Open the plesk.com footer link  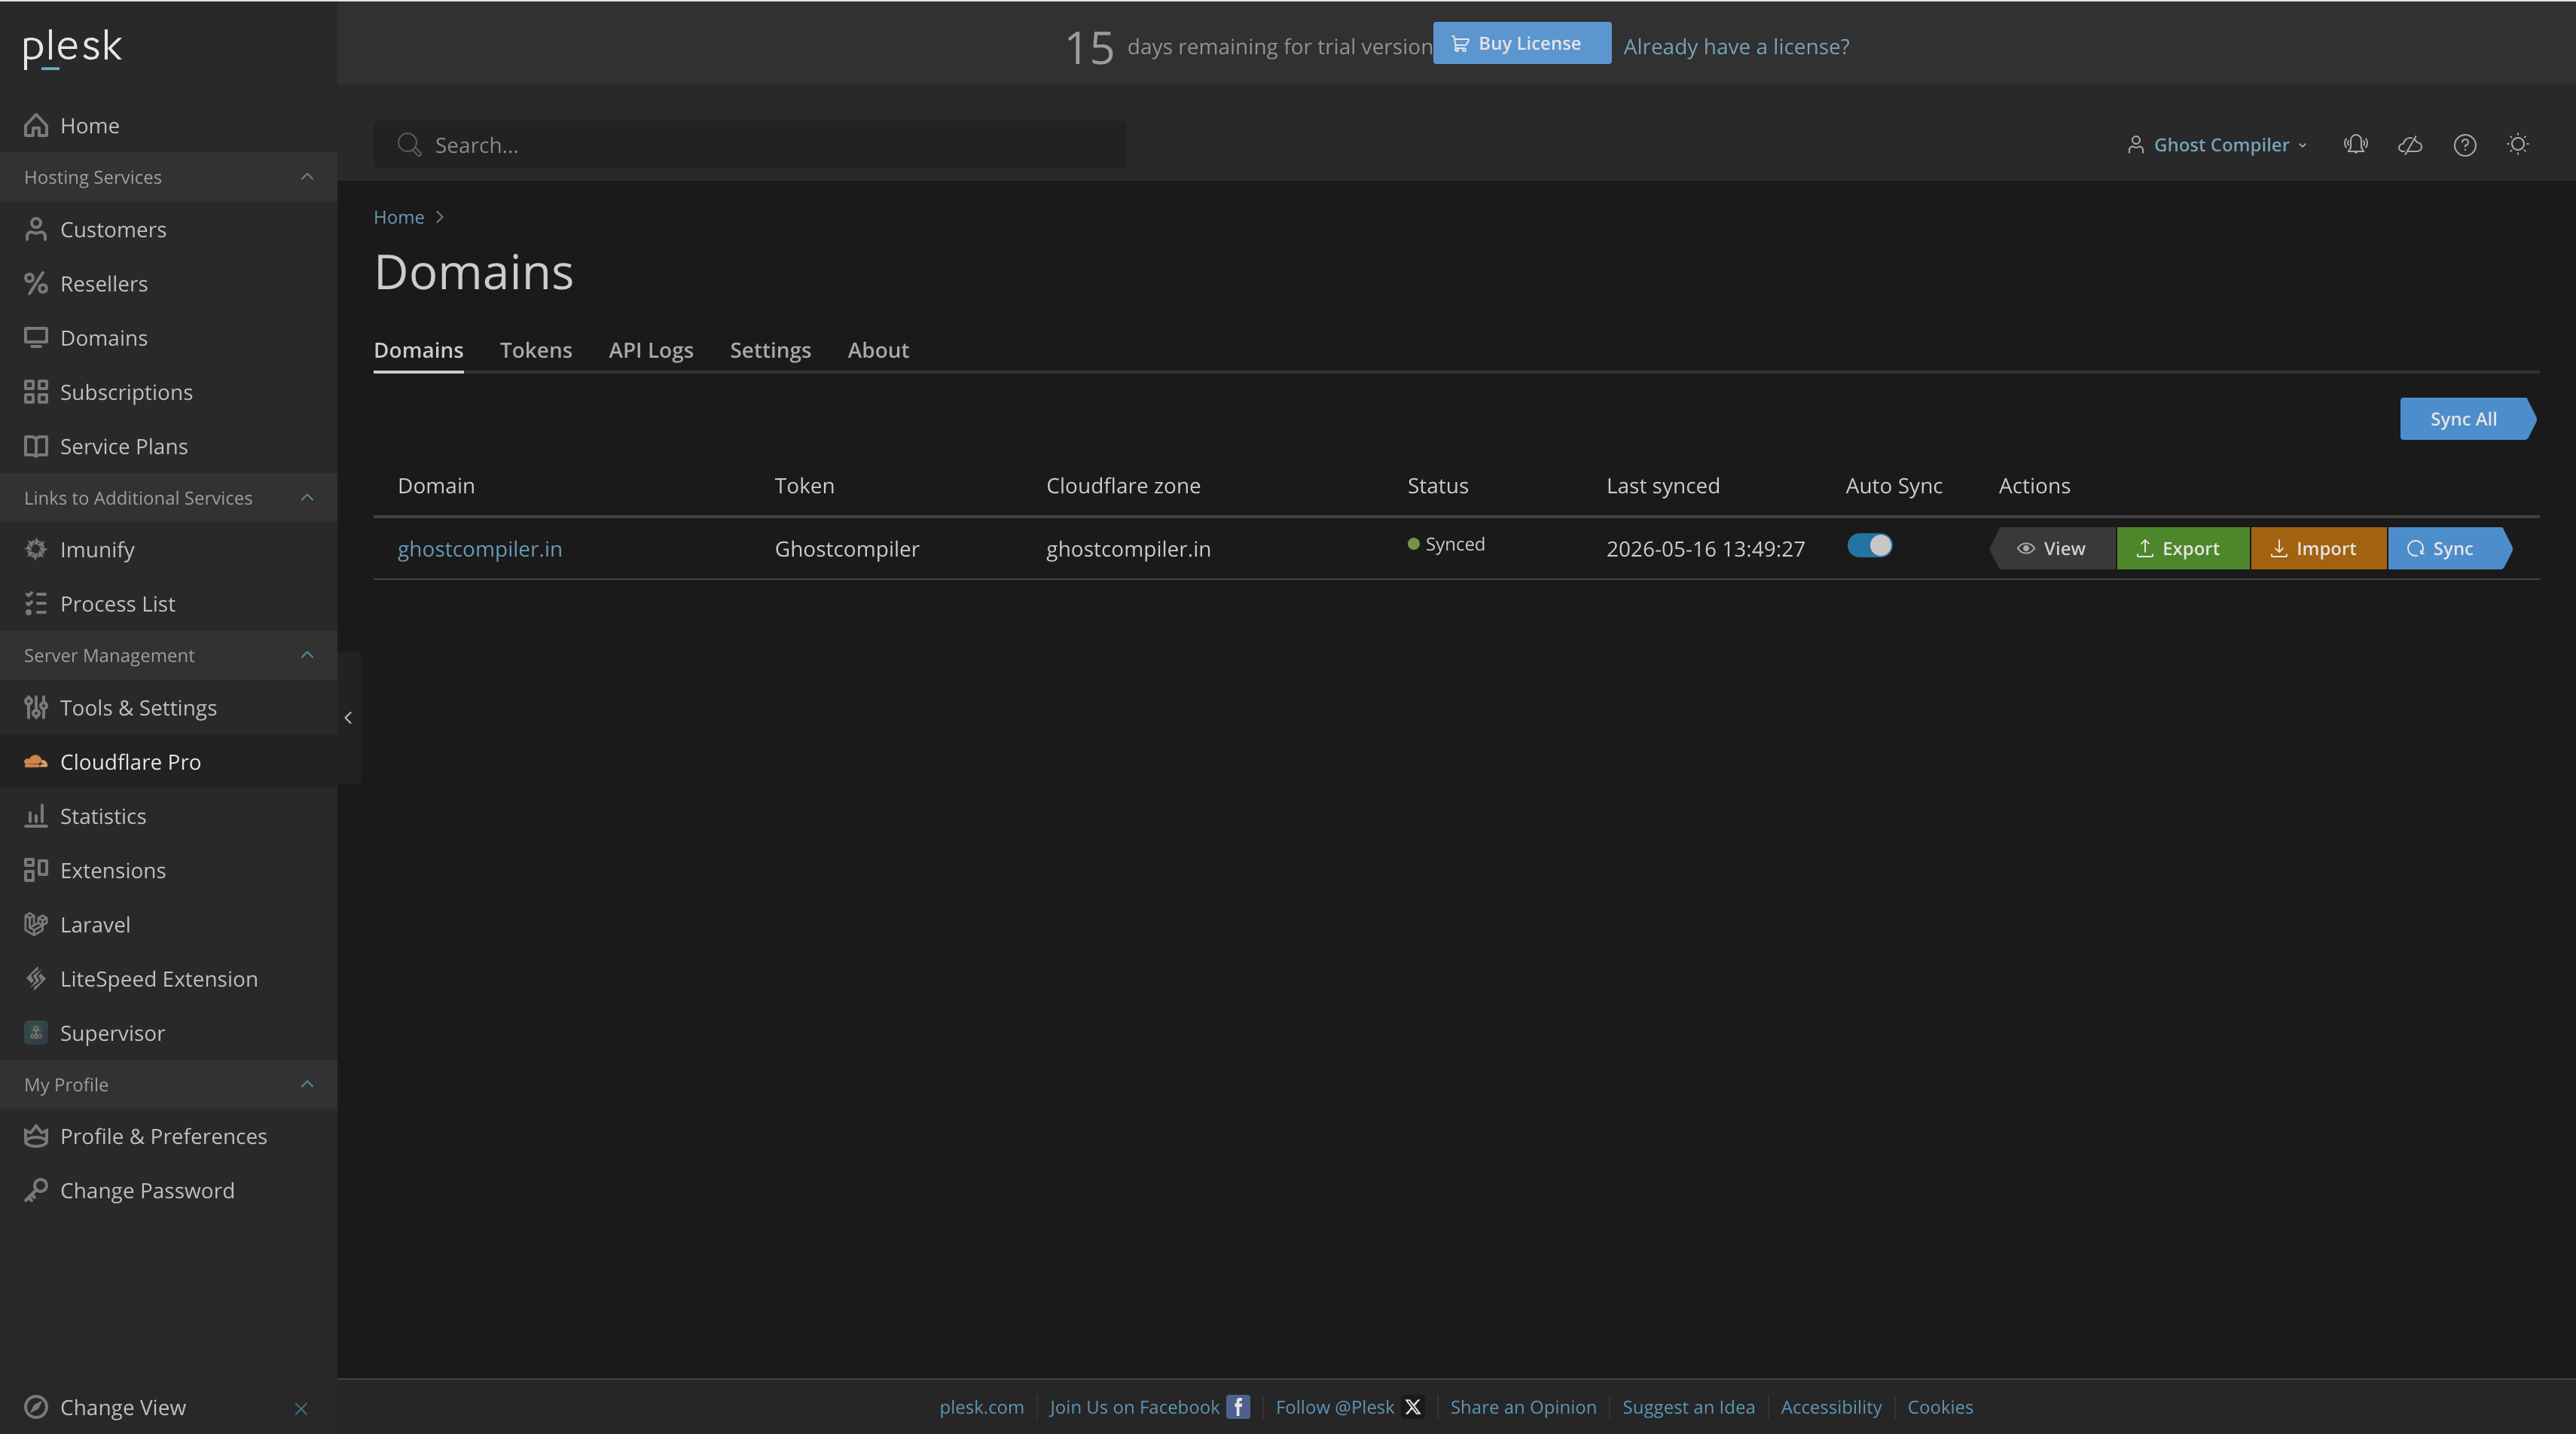[981, 1407]
